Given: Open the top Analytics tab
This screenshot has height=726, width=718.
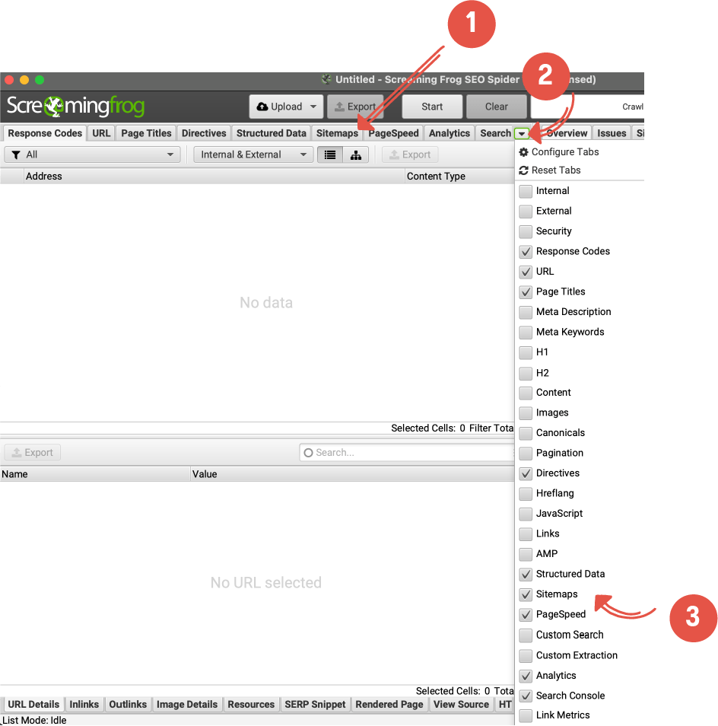Looking at the screenshot, I should point(450,133).
